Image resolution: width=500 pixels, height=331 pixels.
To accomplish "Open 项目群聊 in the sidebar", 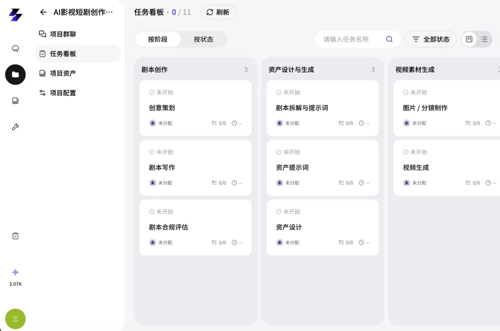I will 78,34.
